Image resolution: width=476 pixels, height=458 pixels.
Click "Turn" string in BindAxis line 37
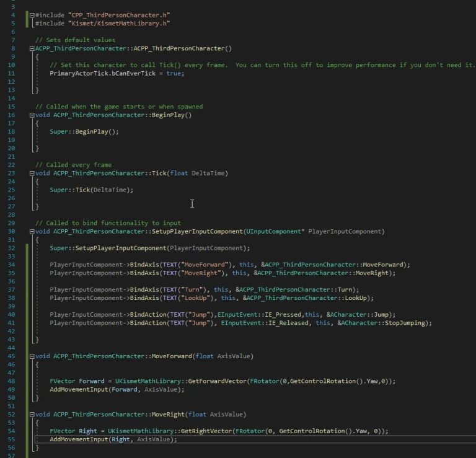(192, 289)
